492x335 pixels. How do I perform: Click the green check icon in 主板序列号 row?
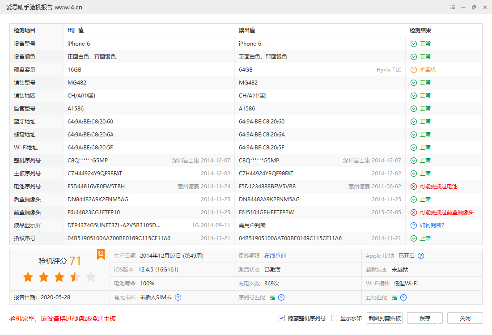(414, 174)
